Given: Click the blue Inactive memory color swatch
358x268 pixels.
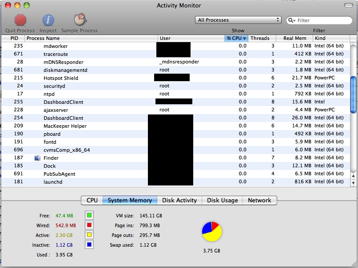Looking at the screenshot, I should pyautogui.click(x=89, y=245).
